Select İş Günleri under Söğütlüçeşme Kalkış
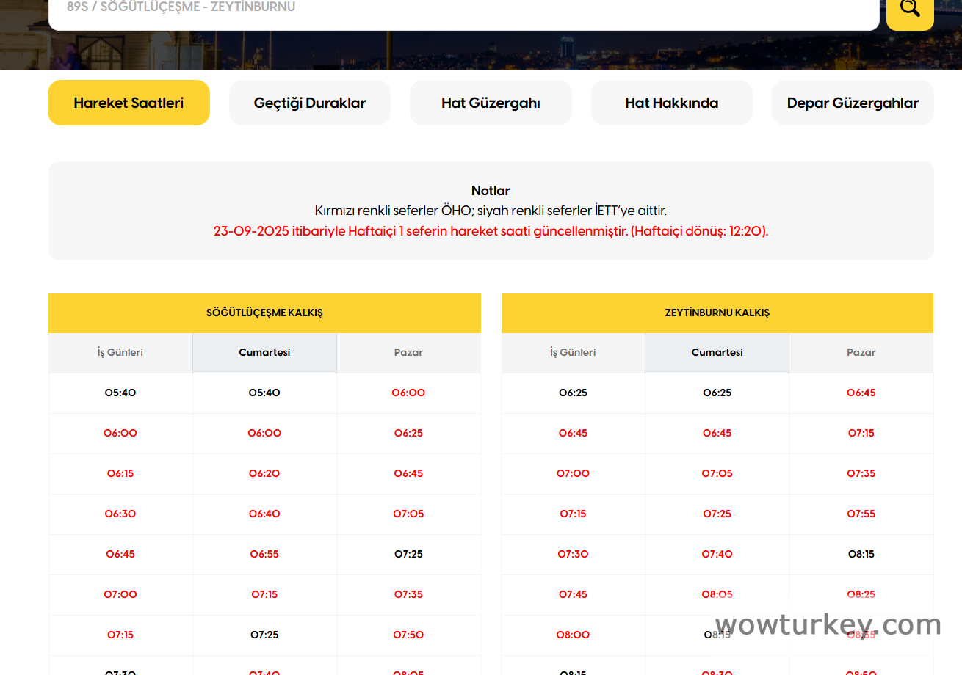This screenshot has width=962, height=675. 120,352
